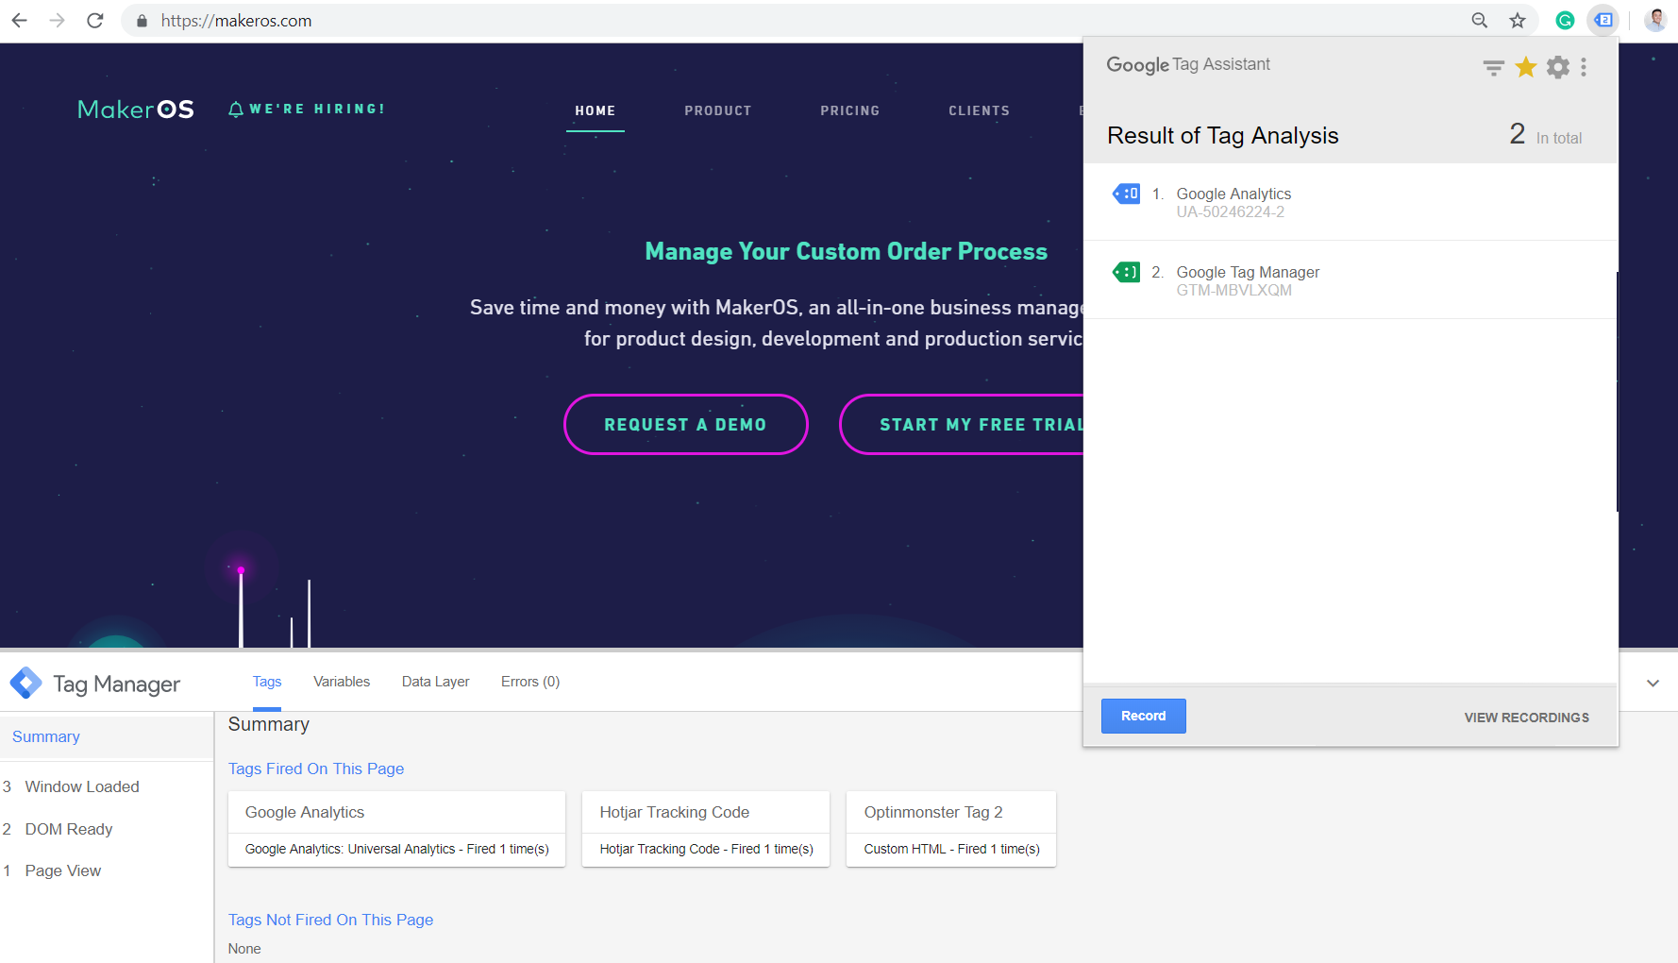The width and height of the screenshot is (1678, 963).
Task: Click the Result of Tag Analysis heading
Action: [x=1223, y=136]
